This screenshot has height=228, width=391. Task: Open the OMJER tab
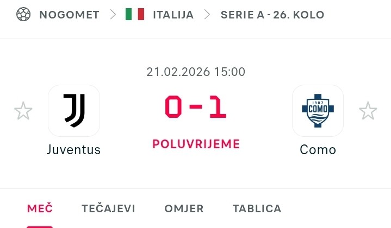pos(184,208)
